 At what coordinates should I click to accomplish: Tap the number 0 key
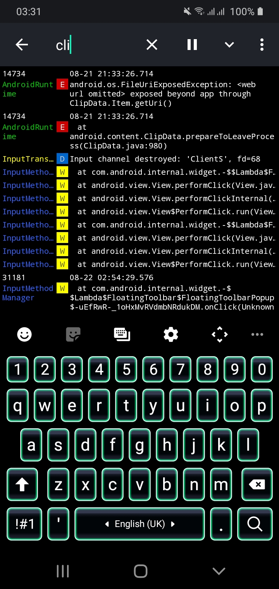click(262, 370)
